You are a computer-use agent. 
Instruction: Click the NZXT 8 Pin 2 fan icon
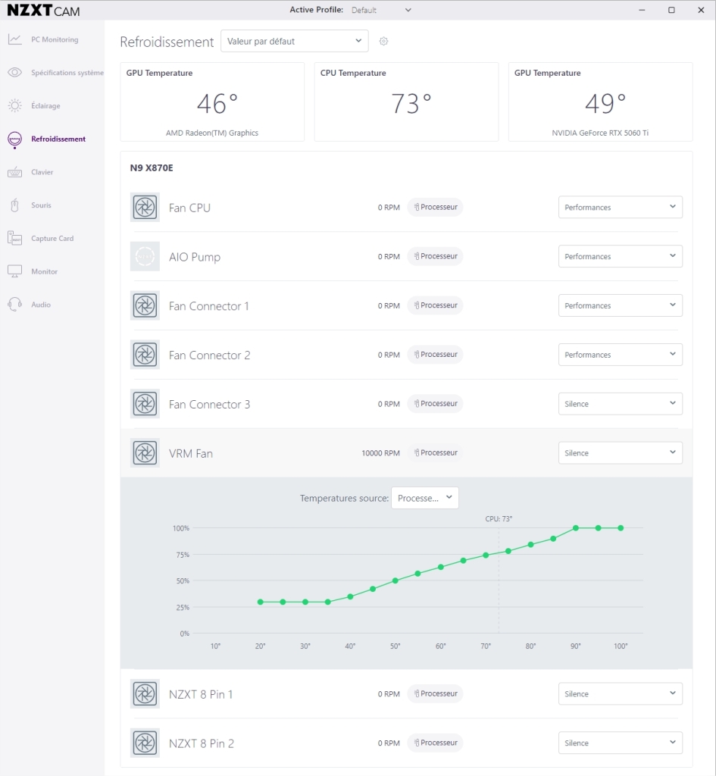tap(145, 743)
